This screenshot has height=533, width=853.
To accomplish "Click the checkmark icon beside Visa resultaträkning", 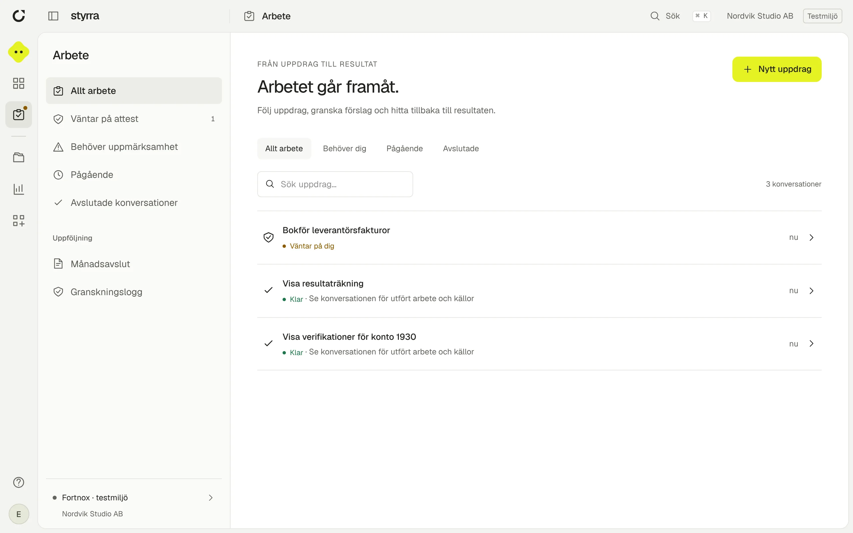I will (269, 290).
